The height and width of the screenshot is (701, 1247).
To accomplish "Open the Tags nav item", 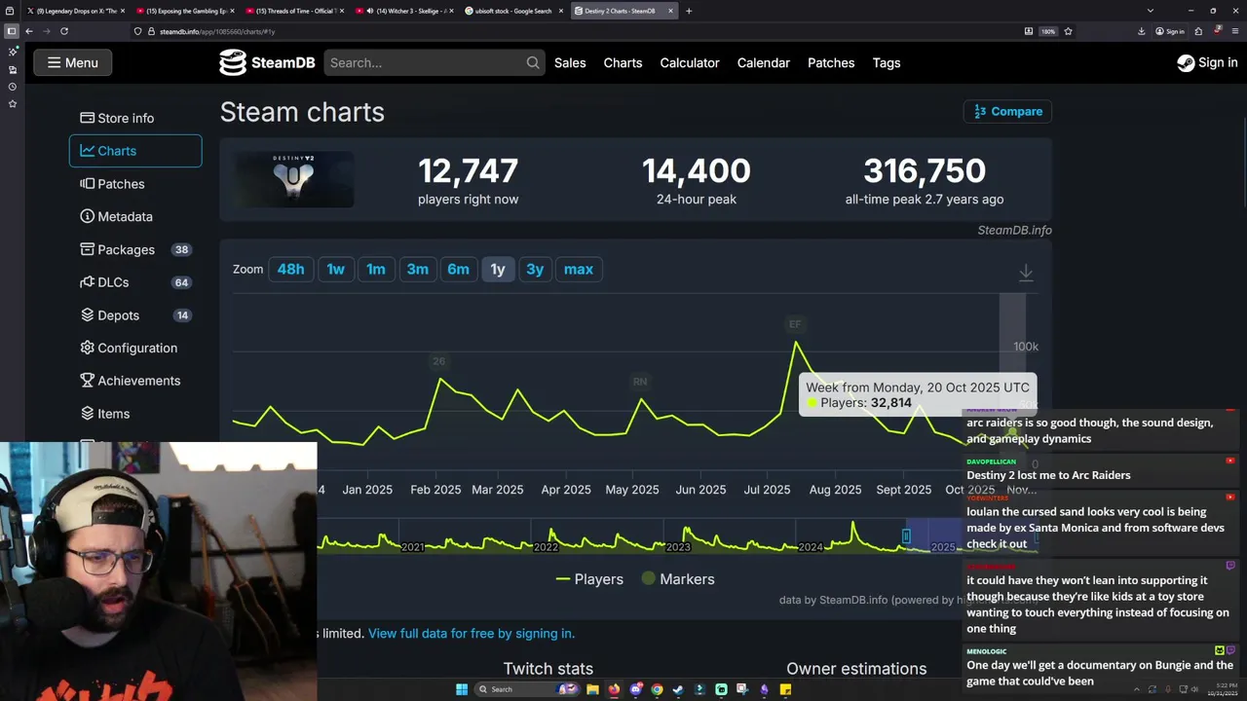I will [887, 62].
